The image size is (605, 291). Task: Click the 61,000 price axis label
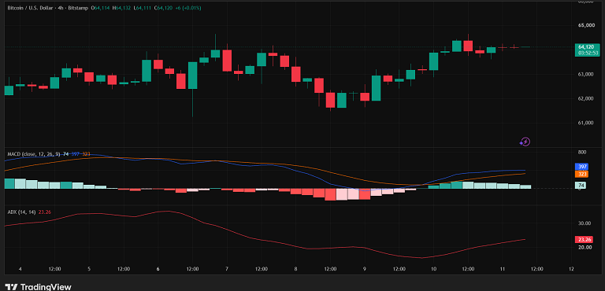[586, 123]
